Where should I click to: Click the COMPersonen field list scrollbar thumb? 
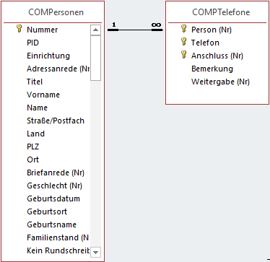pyautogui.click(x=95, y=58)
